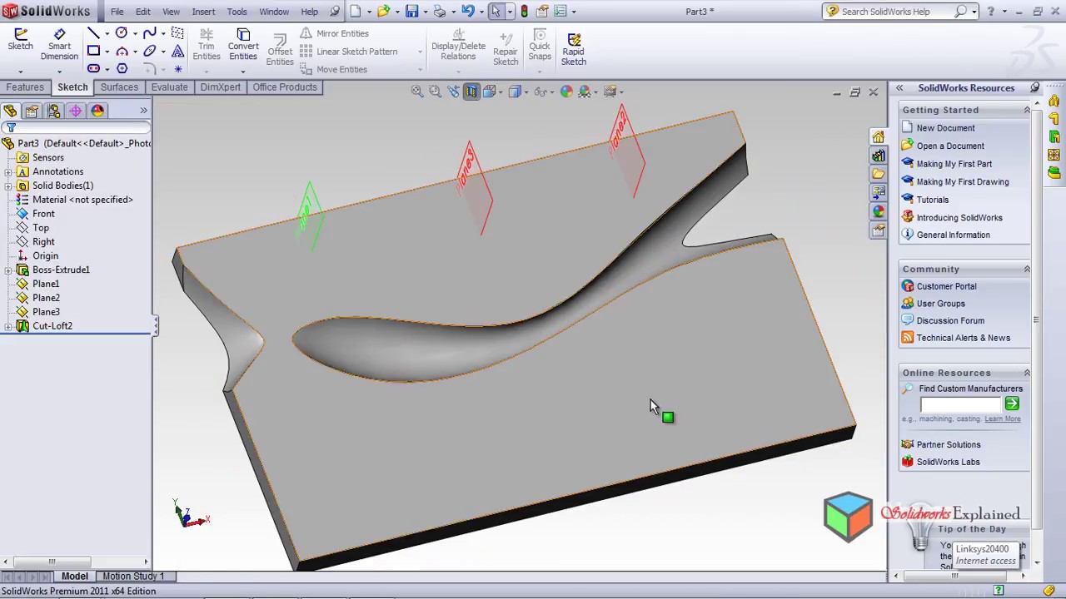Open ConfigurationManager tab icon
This screenshot has height=599, width=1066.
(x=54, y=111)
